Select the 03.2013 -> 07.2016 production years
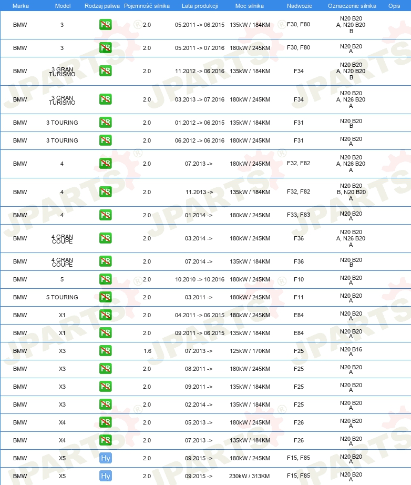Image resolution: width=411 pixels, height=485 pixels. [200, 99]
